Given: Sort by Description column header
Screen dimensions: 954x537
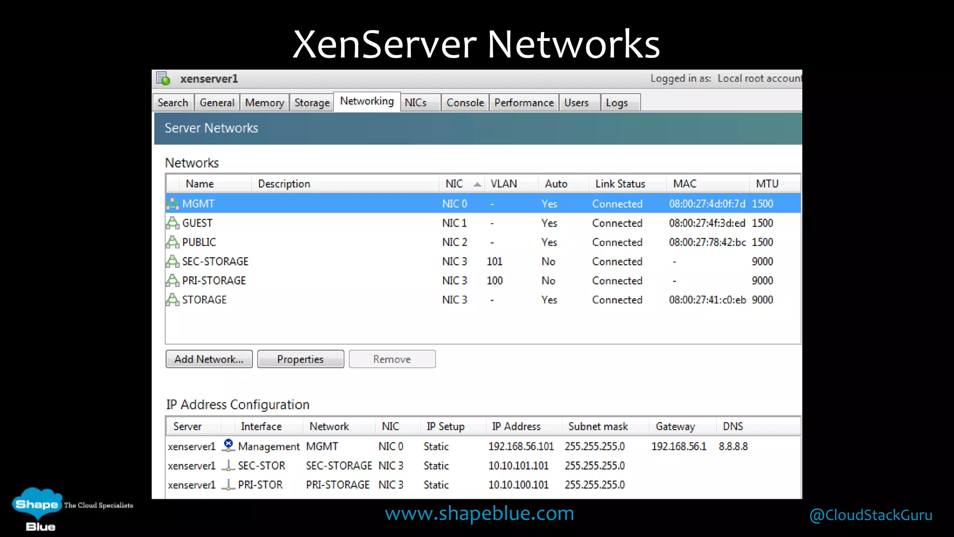Looking at the screenshot, I should pyautogui.click(x=345, y=184).
